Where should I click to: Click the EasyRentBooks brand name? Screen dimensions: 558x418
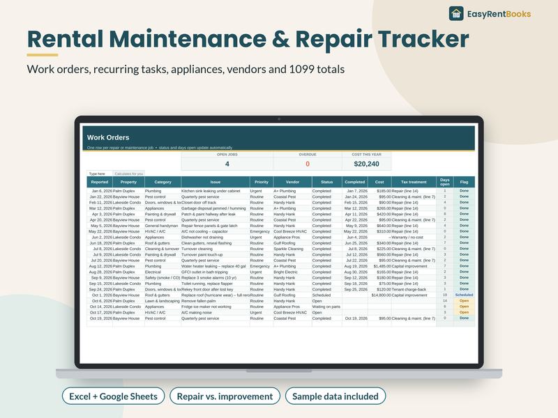(499, 14)
